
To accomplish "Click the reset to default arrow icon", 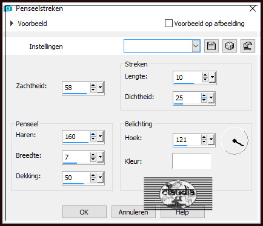I will (x=248, y=46).
